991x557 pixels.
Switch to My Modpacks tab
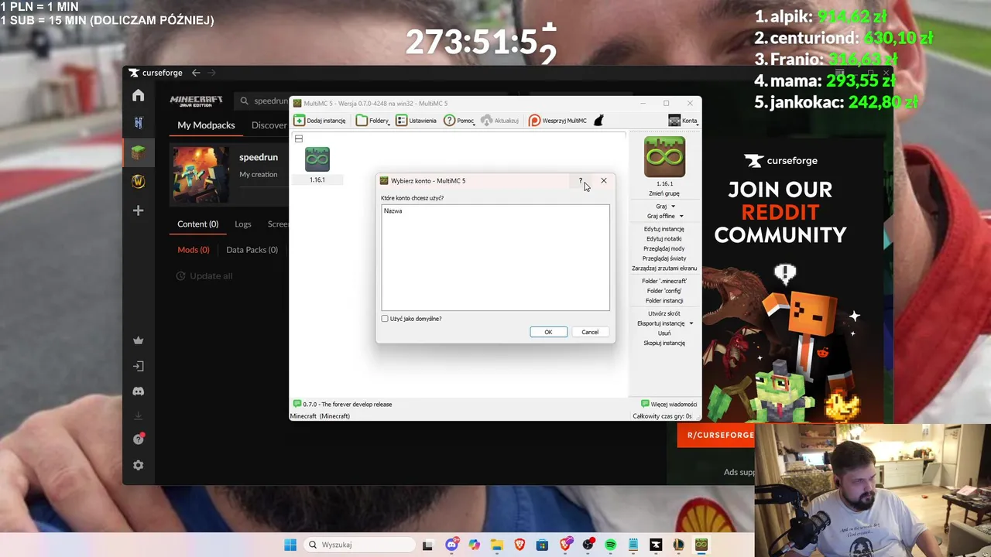tap(206, 125)
